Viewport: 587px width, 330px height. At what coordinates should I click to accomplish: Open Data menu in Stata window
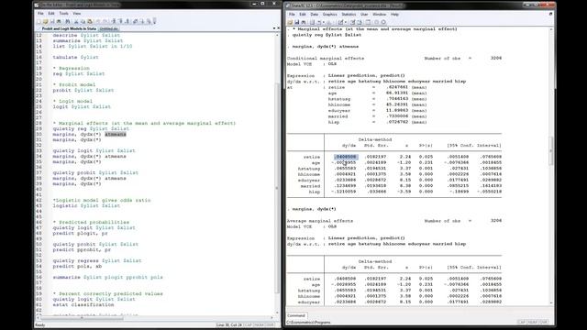click(314, 15)
